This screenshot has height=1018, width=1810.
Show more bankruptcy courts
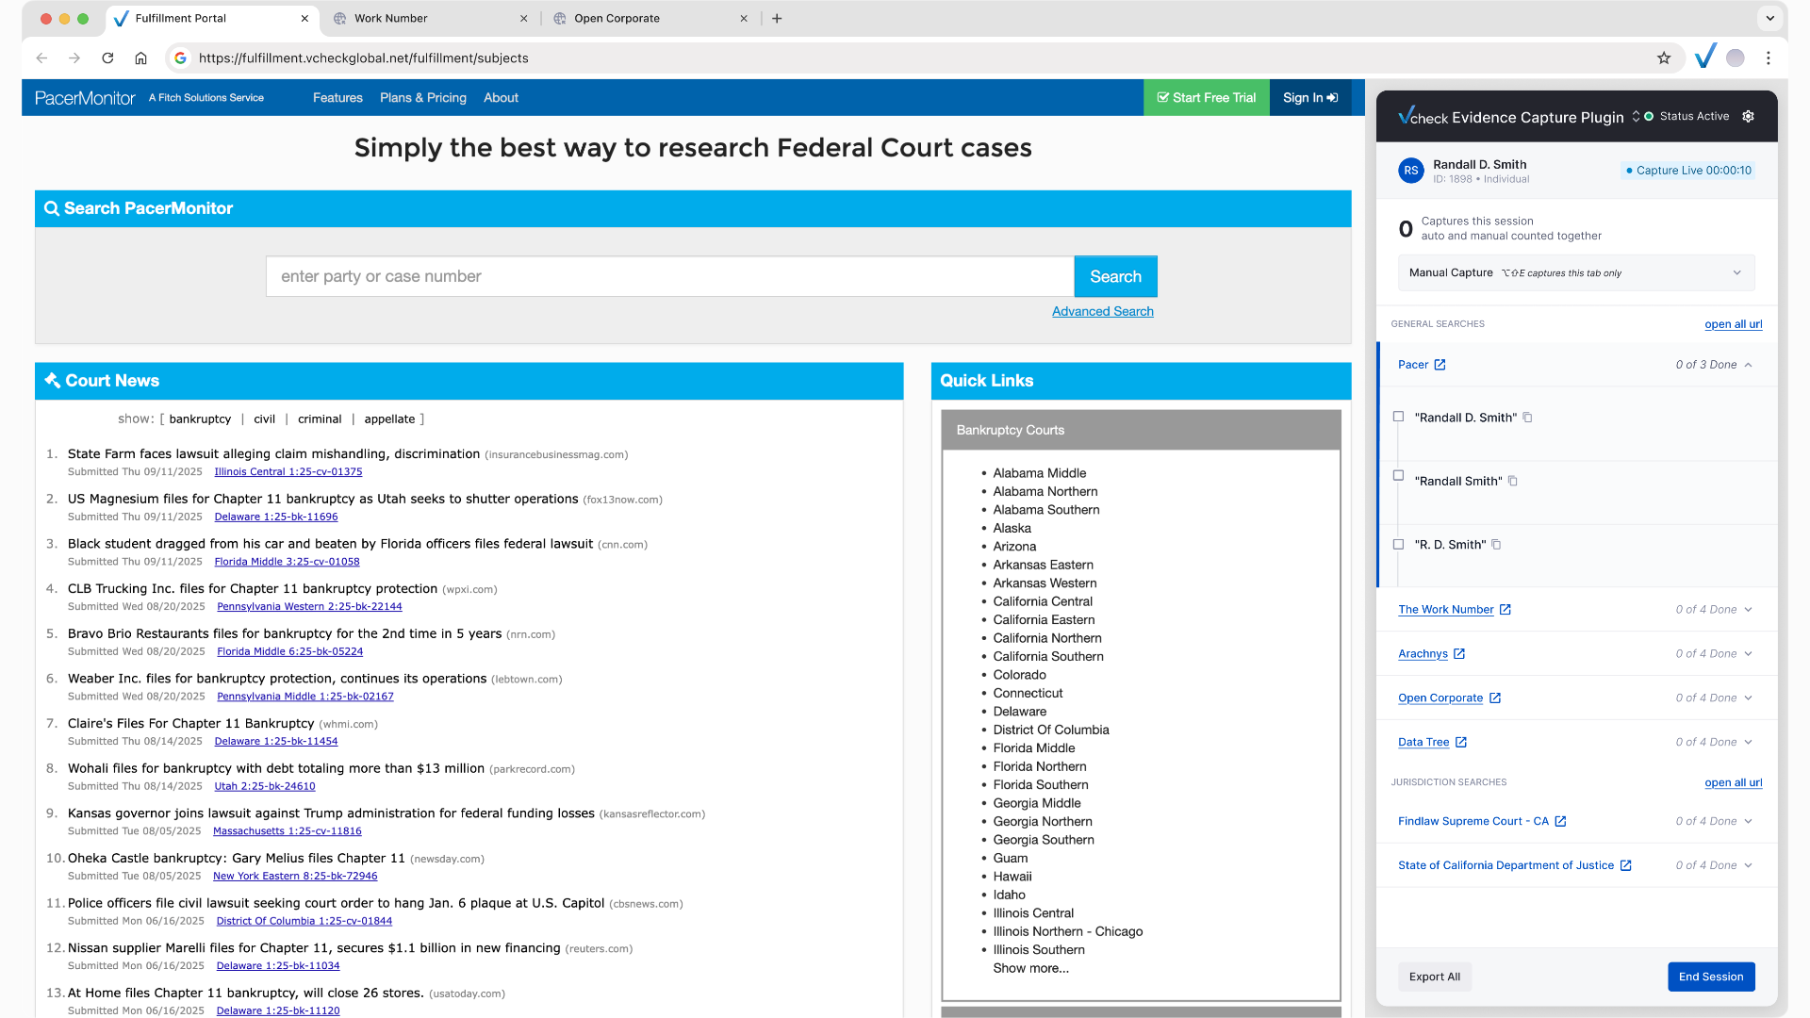point(1030,969)
